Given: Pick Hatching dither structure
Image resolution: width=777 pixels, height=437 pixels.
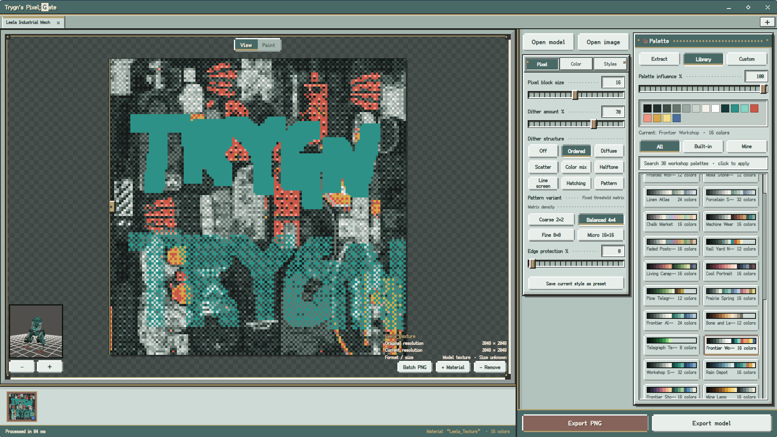Looking at the screenshot, I should coord(576,183).
